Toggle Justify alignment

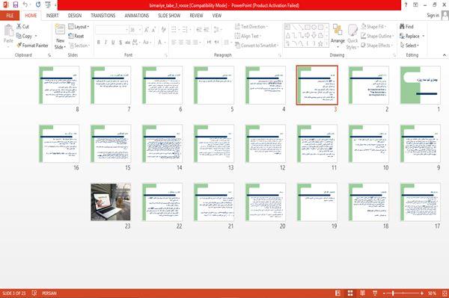tap(195, 43)
